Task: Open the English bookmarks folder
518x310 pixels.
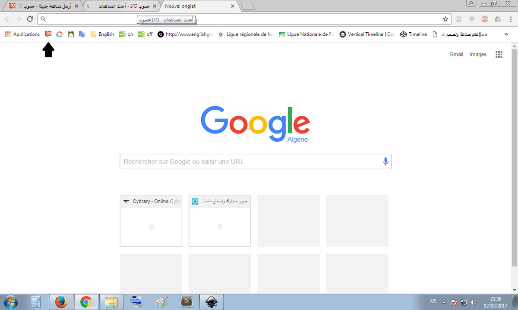Action: click(x=102, y=34)
